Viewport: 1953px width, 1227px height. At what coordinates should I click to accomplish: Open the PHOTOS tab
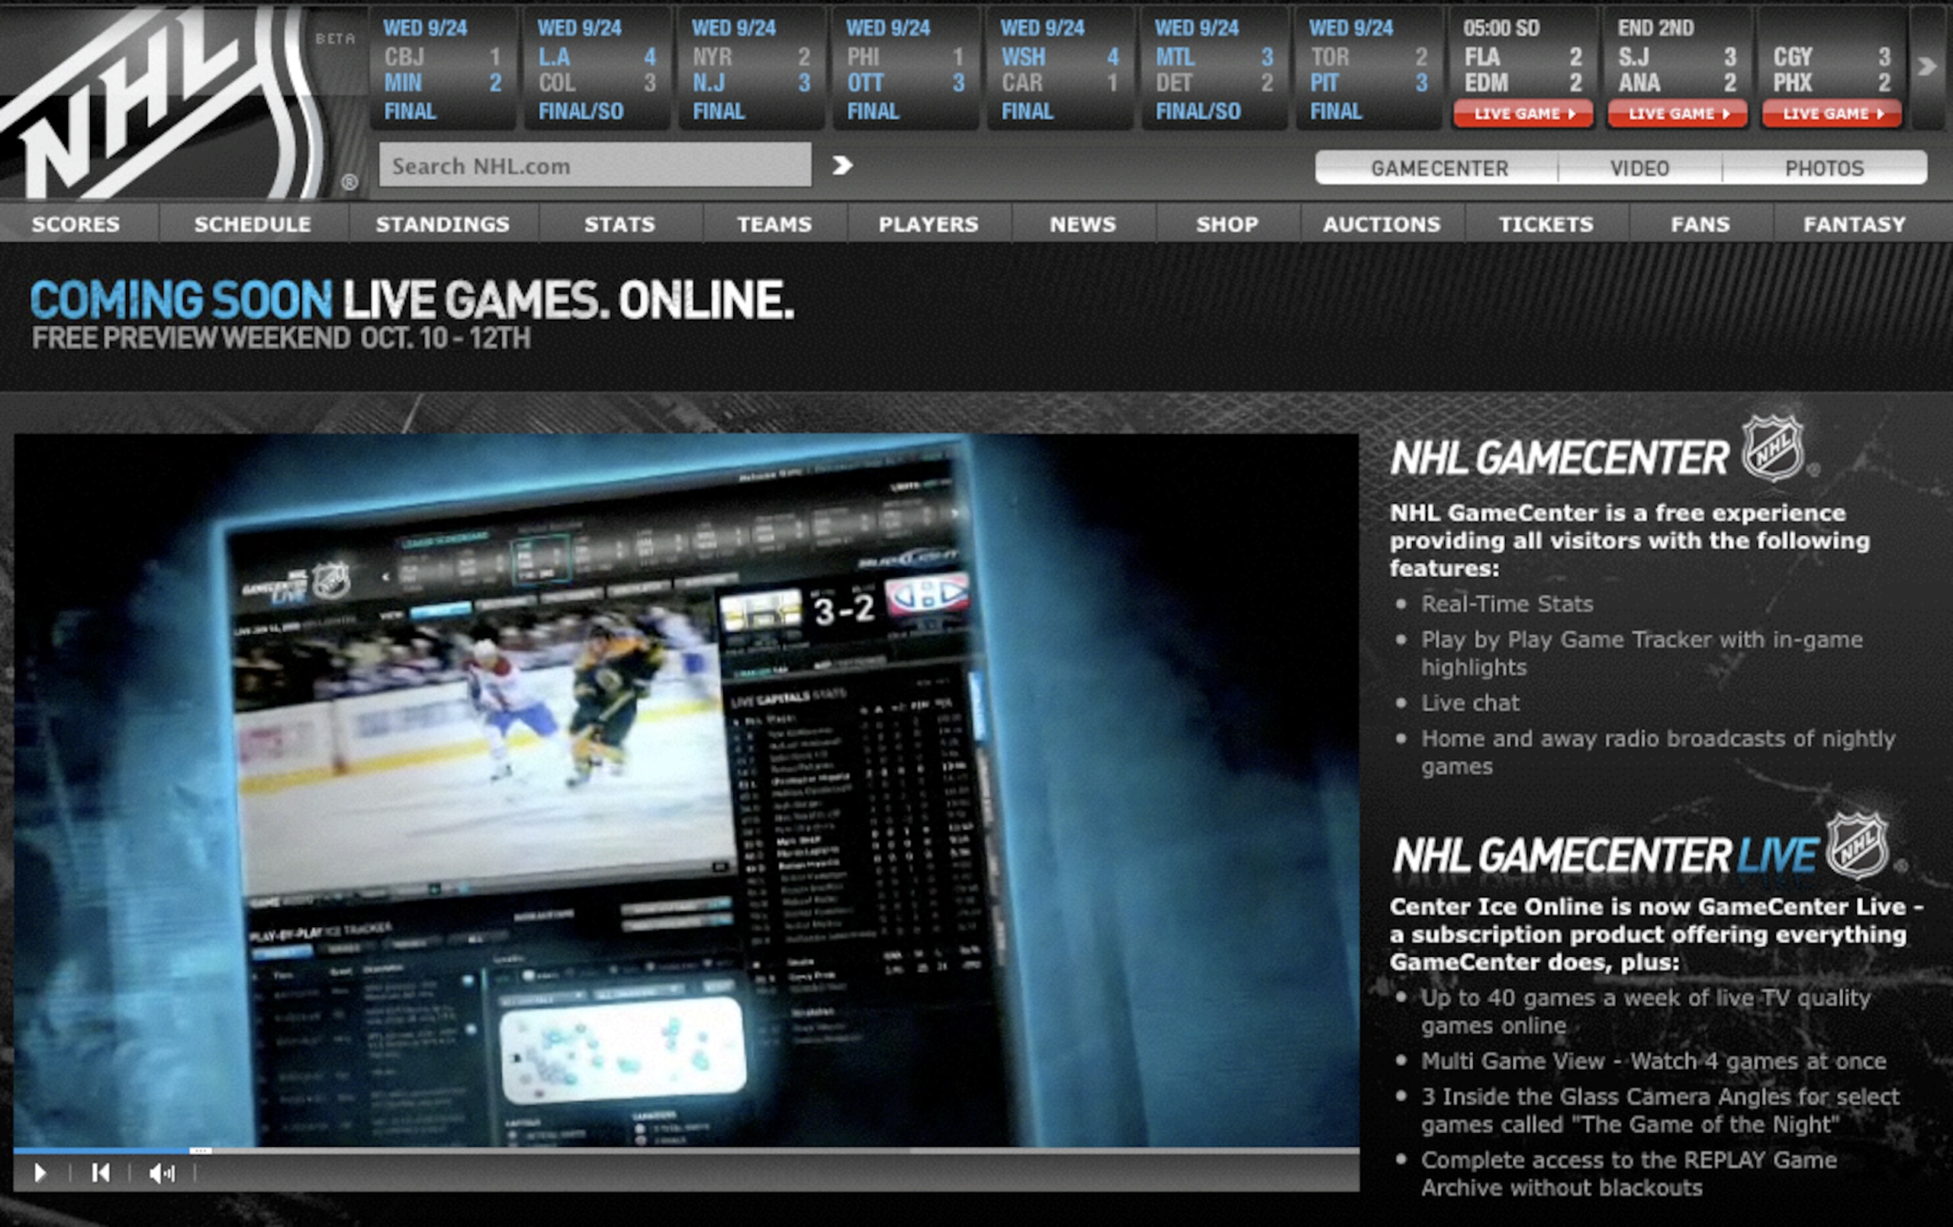(1824, 168)
